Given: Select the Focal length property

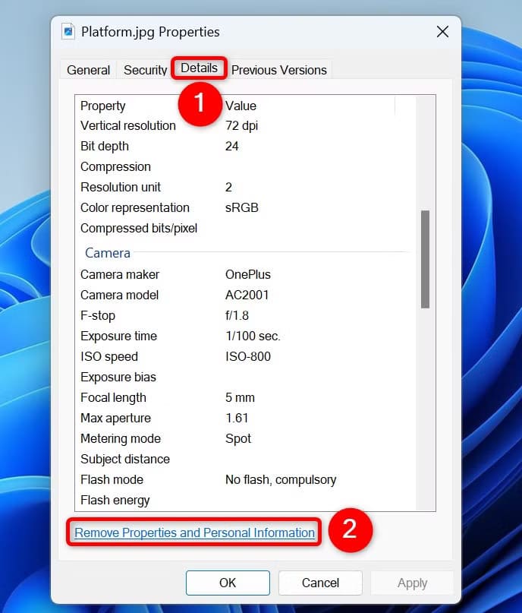Looking at the screenshot, I should (x=113, y=397).
